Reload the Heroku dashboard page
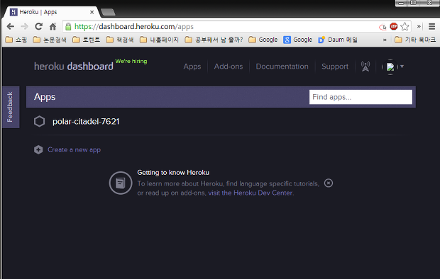The width and height of the screenshot is (440, 279). coord(38,27)
